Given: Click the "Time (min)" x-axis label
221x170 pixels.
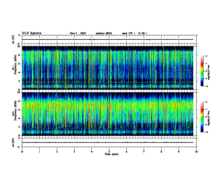Looking at the screenshot, I should [112, 154].
